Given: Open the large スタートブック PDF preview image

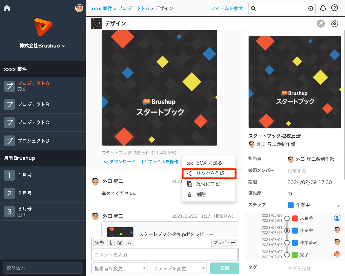Looking at the screenshot, I should [x=160, y=88].
